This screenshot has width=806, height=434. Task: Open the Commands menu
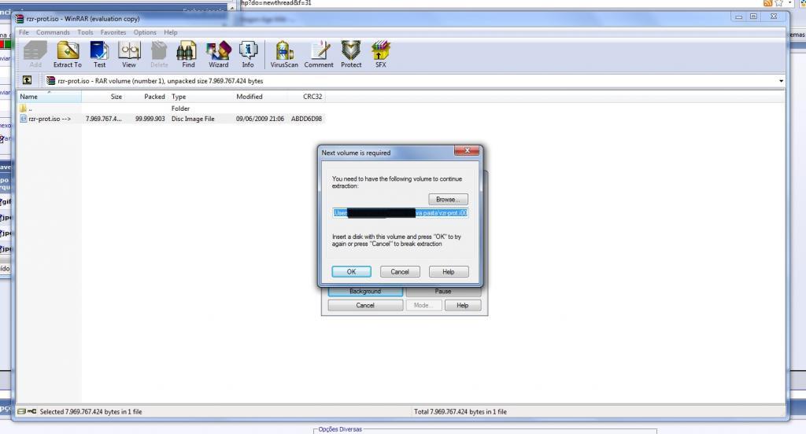pos(53,32)
